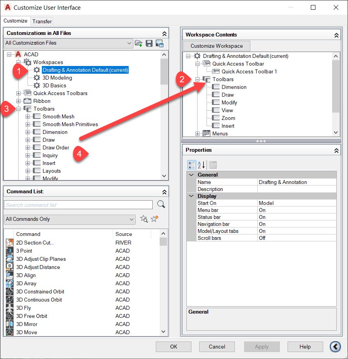Click the RIVER source cell
348x359 pixels.
coord(123,243)
